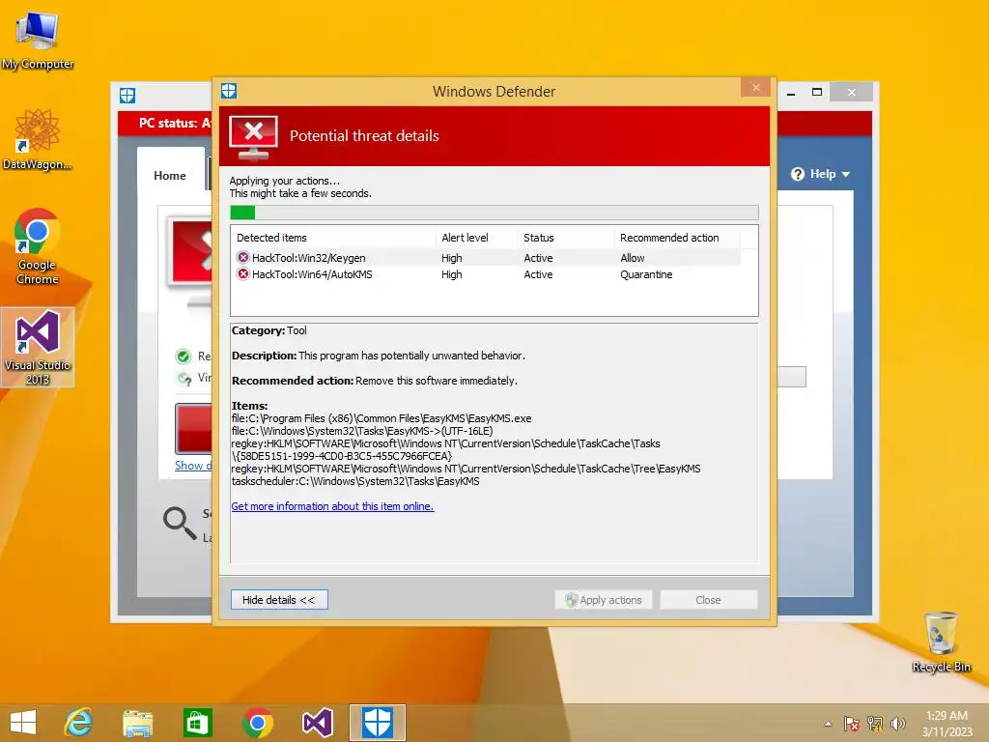Launch Chrome from the taskbar

coord(257,723)
